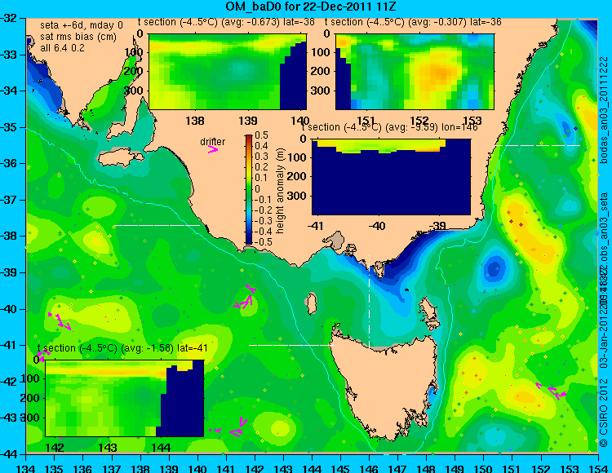Click latitude axis label -32
Viewport: 612px width, 473px height.
[9, 18]
